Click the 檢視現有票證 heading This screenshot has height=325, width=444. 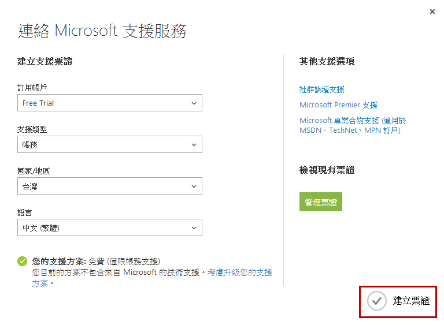327,170
